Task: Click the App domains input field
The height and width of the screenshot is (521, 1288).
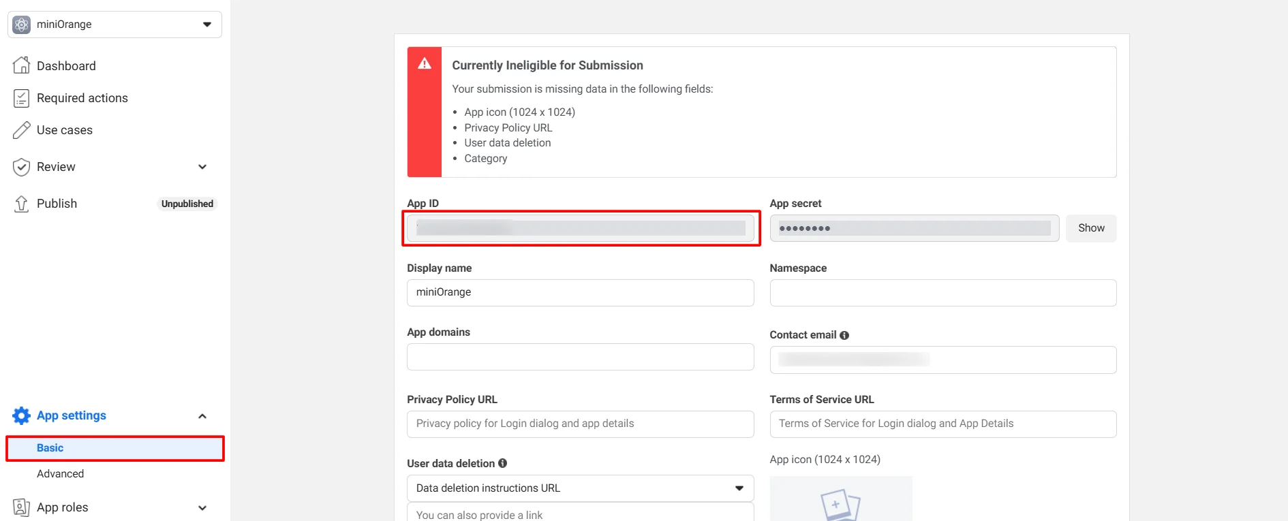Action: (x=581, y=357)
